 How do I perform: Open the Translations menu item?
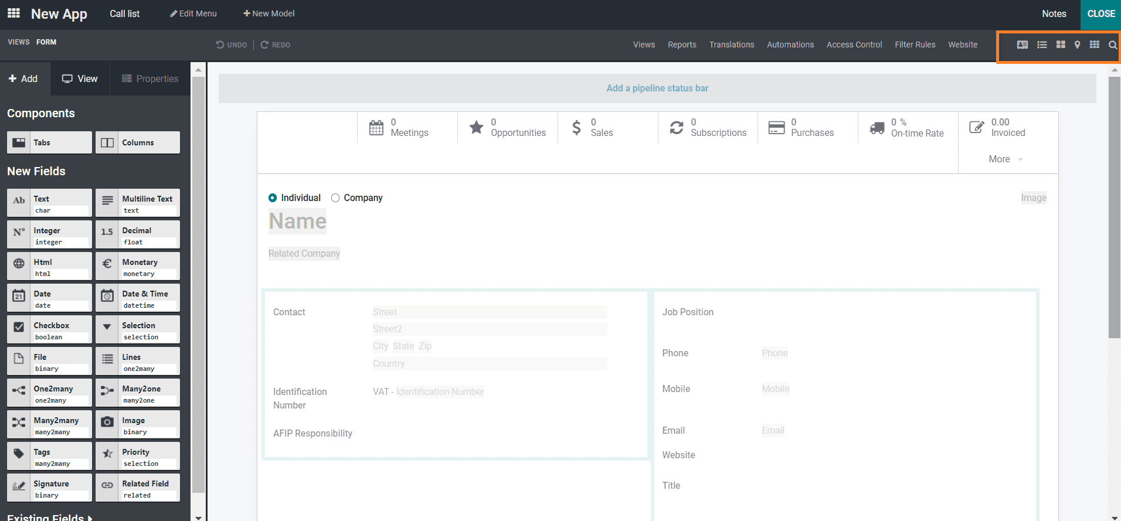(732, 45)
